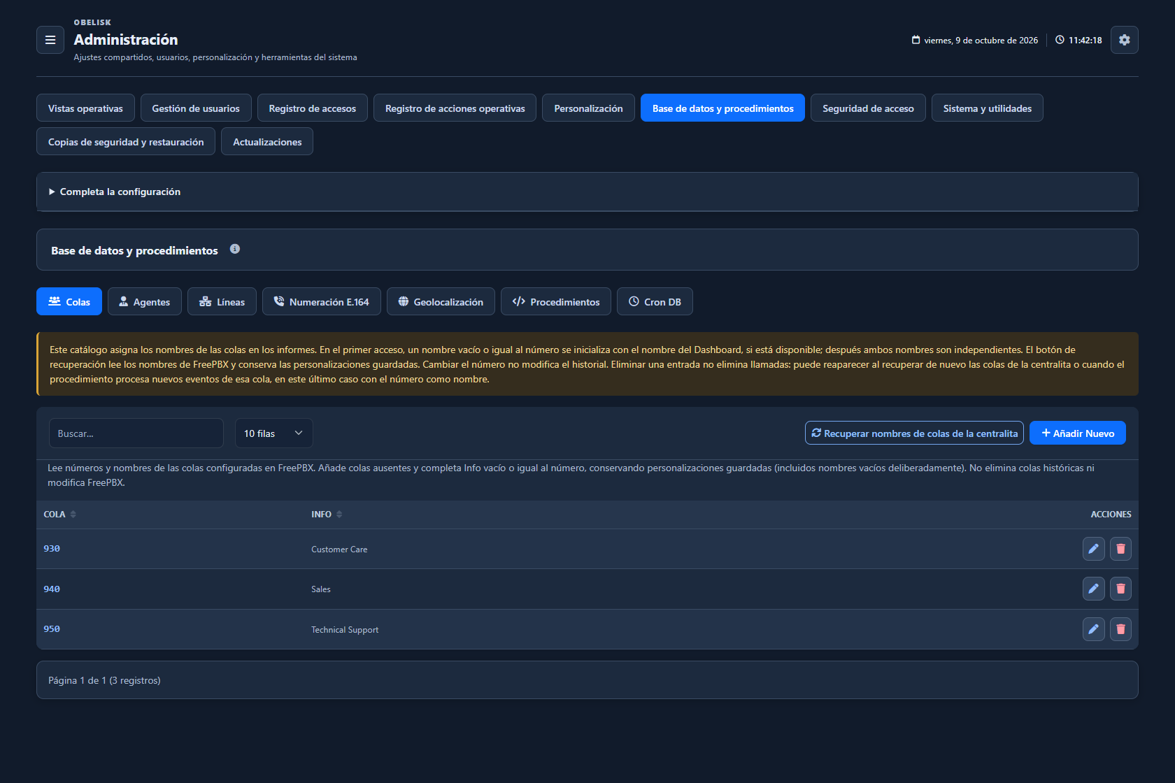1175x783 pixels.
Task: Click the Technical Support info cell
Action: (x=345, y=630)
